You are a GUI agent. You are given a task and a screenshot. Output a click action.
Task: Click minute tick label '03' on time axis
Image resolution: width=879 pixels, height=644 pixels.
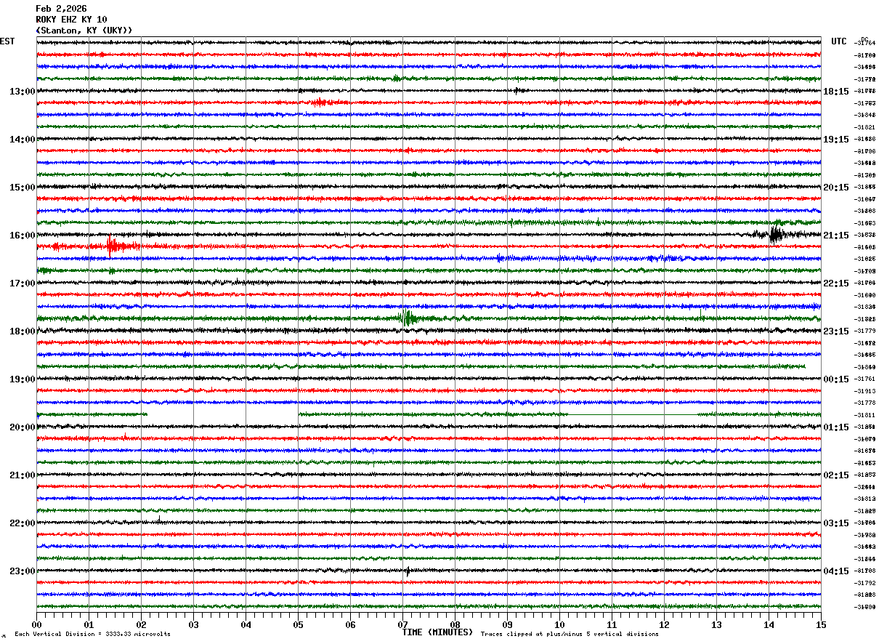point(193,625)
